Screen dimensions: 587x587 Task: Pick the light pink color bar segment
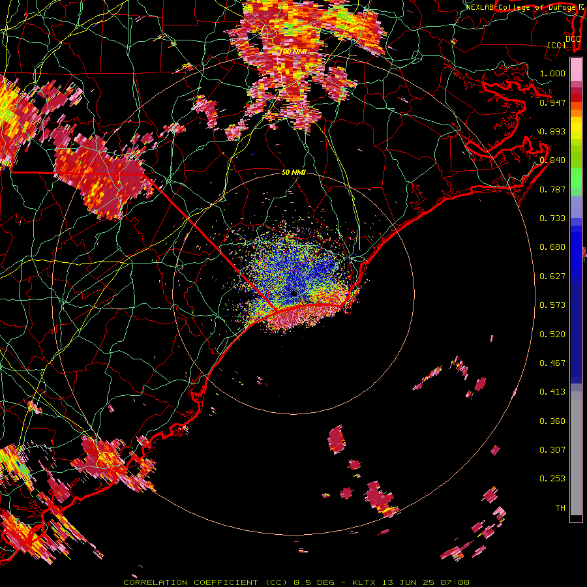pos(576,70)
